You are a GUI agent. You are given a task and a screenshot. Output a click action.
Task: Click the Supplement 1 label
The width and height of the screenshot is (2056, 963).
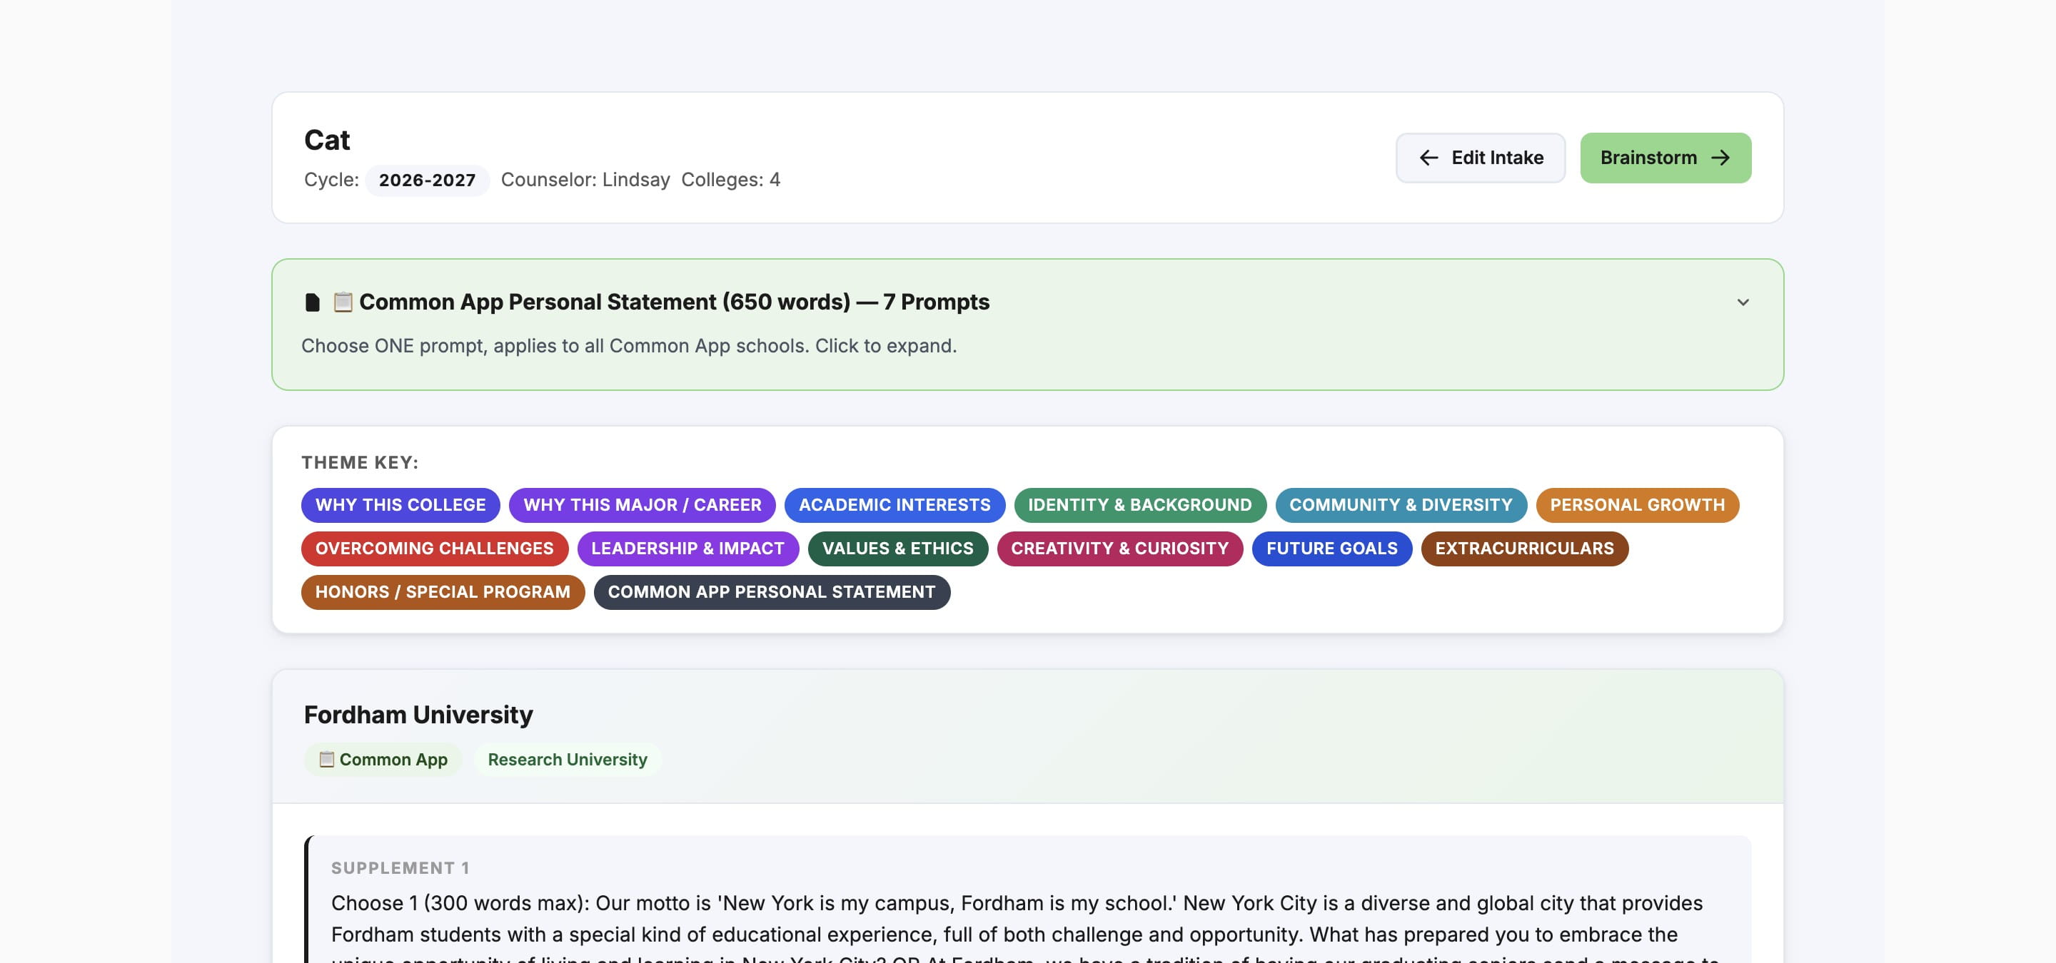coord(400,868)
